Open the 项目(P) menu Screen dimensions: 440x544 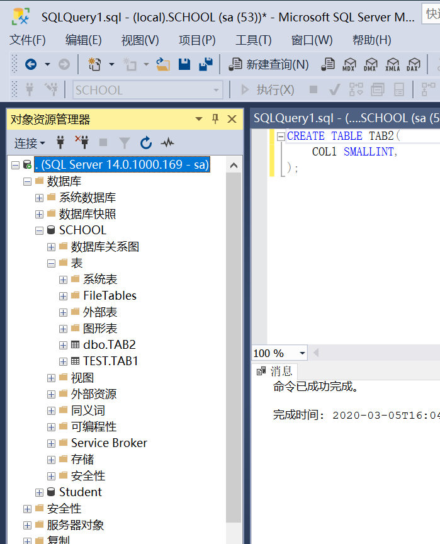click(197, 40)
